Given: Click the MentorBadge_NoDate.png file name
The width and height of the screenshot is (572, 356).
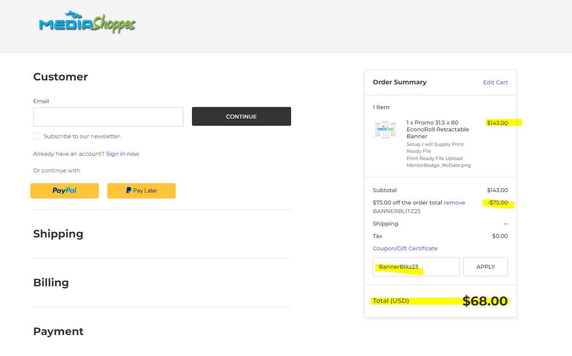Looking at the screenshot, I should point(438,165).
